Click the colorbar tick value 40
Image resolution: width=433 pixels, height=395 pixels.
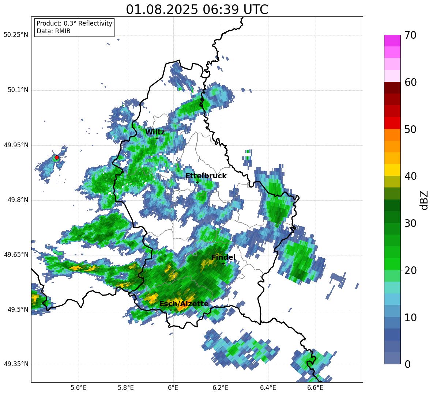point(411,176)
